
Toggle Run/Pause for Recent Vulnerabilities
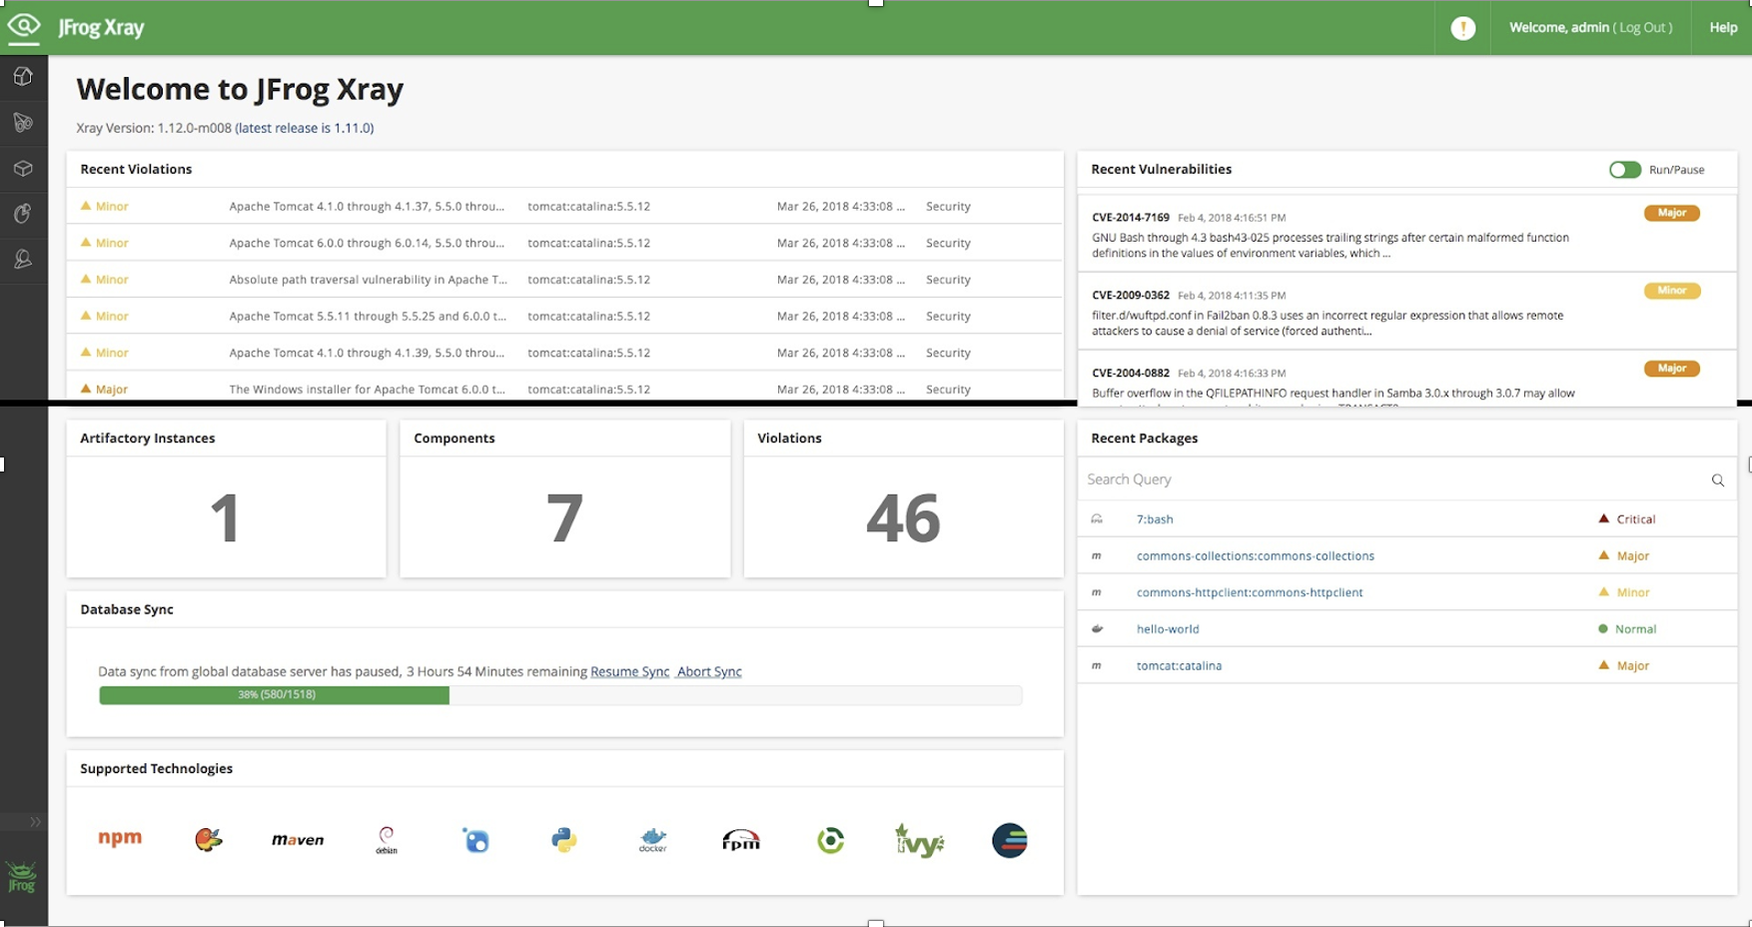pos(1623,170)
